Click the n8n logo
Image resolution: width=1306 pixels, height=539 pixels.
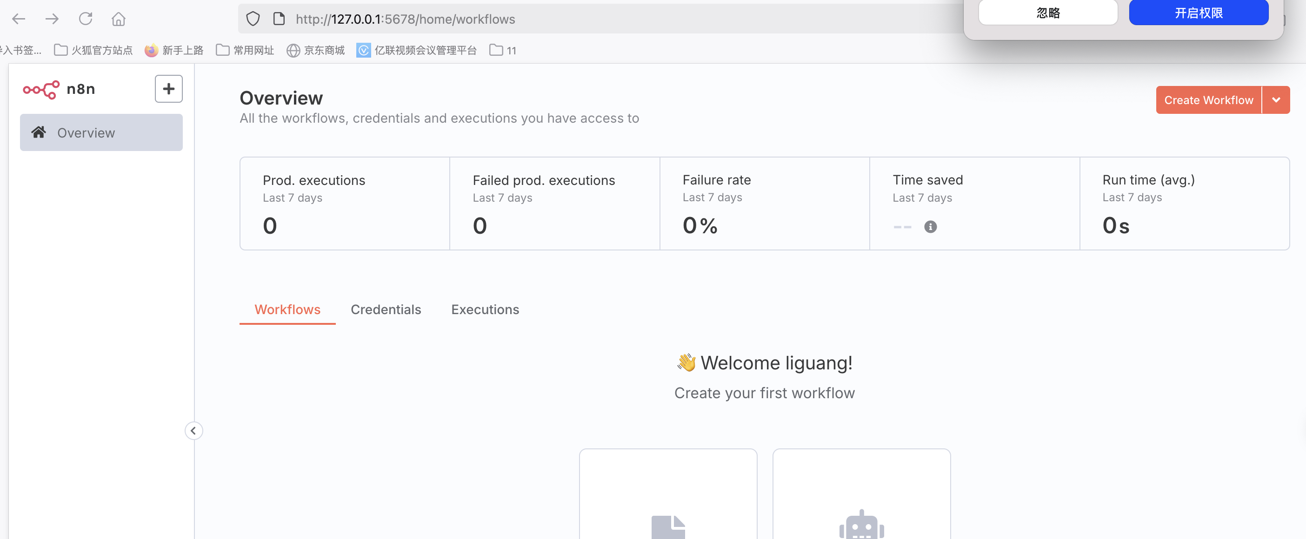point(60,89)
